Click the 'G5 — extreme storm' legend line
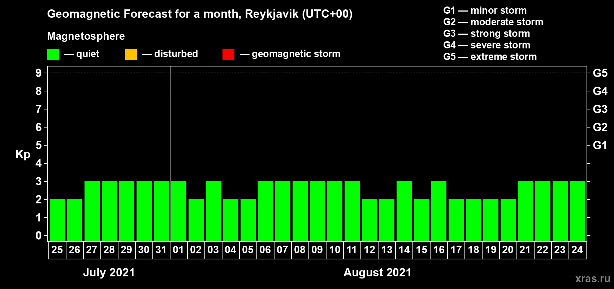The height and width of the screenshot is (289, 614). click(x=490, y=57)
